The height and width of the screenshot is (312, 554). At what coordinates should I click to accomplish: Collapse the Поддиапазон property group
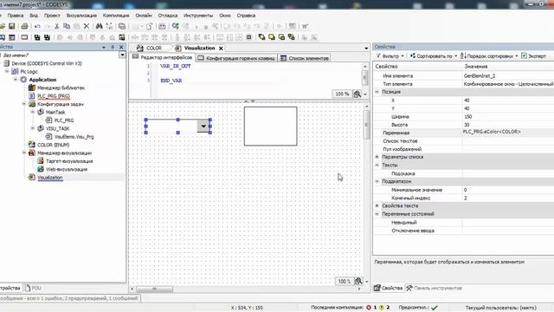pos(377,181)
